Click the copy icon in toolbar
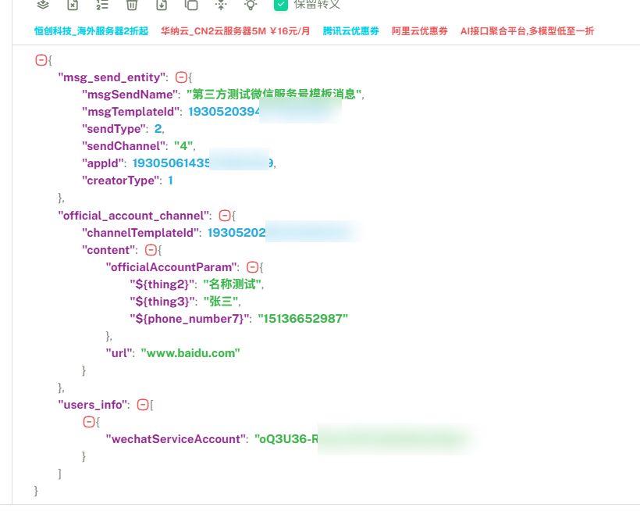640x511 pixels. tap(191, 5)
